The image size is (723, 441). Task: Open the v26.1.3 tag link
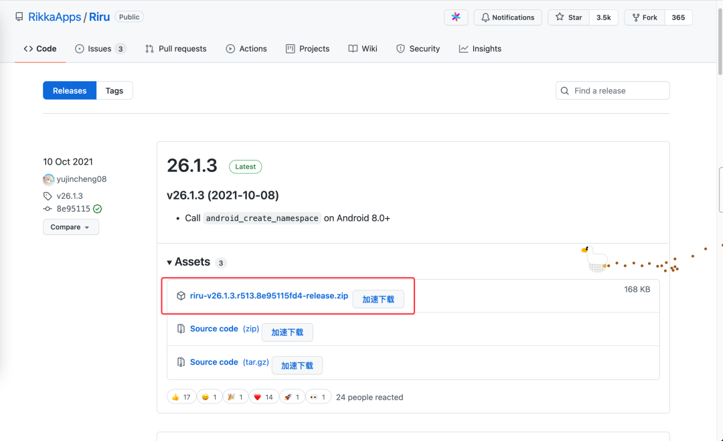[70, 196]
